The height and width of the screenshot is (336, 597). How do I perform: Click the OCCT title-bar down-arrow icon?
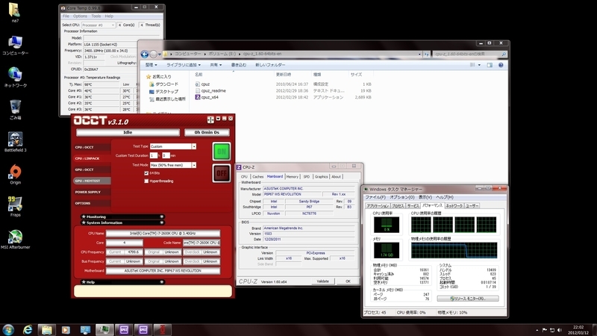pos(218,119)
